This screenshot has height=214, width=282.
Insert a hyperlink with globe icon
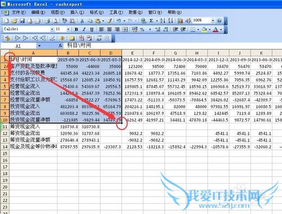click(x=143, y=21)
